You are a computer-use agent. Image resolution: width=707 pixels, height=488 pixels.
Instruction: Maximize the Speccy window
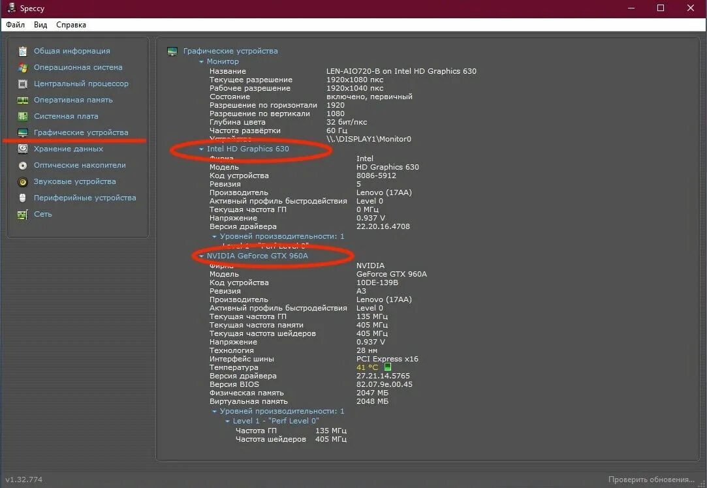click(x=661, y=8)
